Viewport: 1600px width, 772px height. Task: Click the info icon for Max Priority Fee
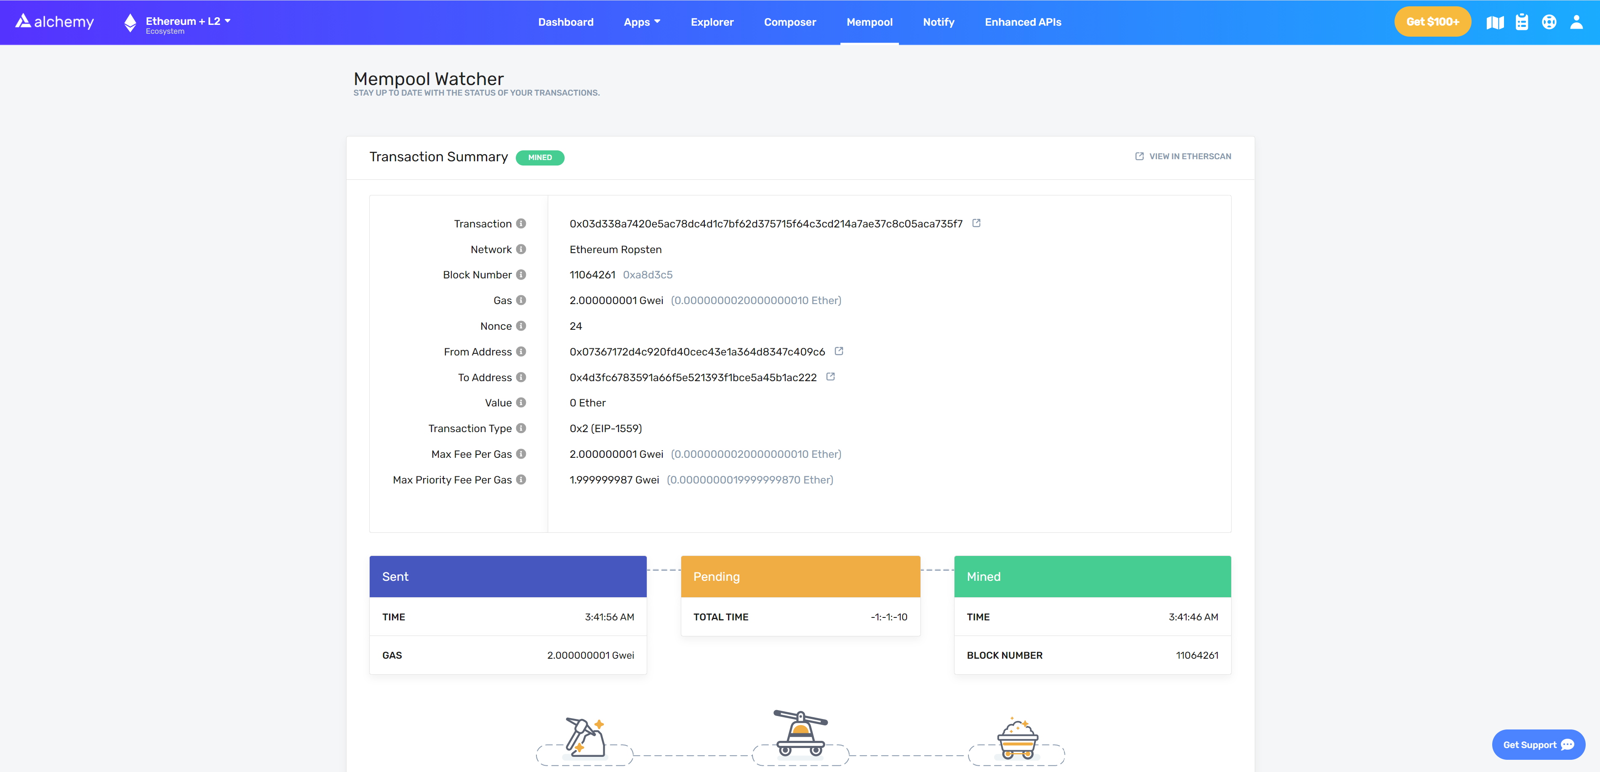coord(521,479)
